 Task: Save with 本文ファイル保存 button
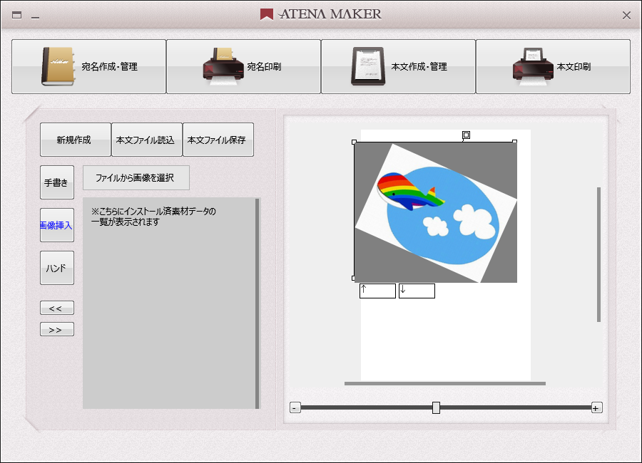pyautogui.click(x=218, y=140)
